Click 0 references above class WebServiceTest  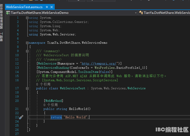pos(43,84)
